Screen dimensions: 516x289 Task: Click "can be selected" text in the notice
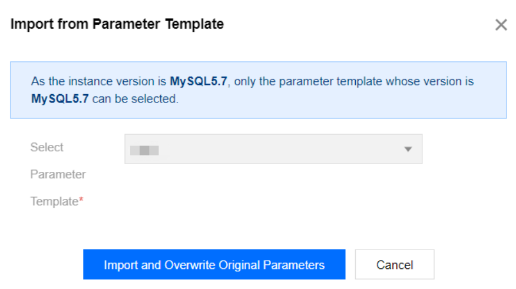[x=135, y=99]
